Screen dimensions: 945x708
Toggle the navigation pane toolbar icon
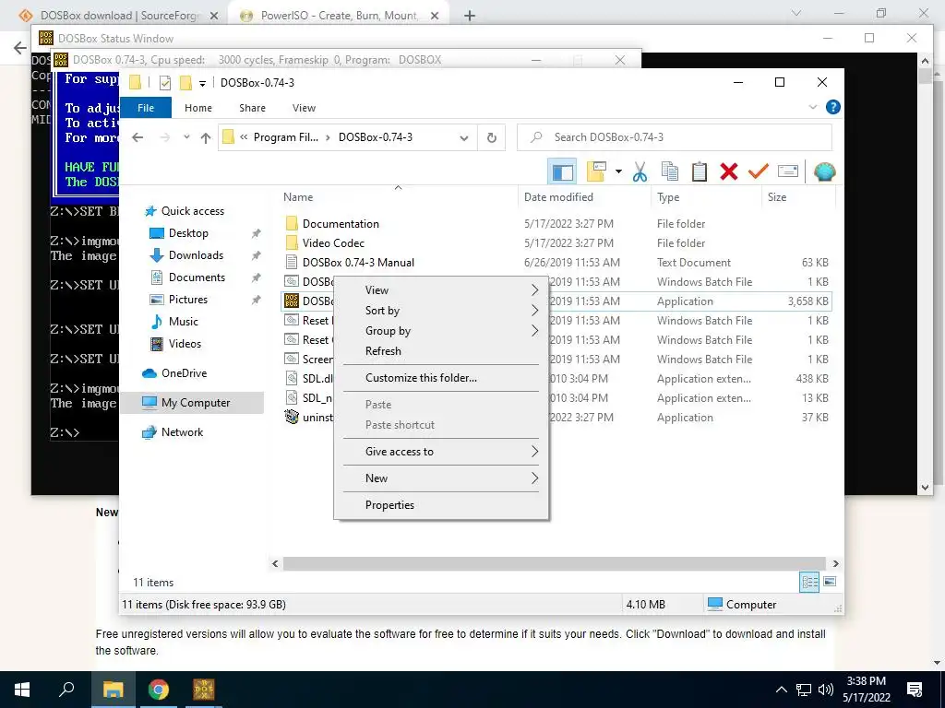click(x=562, y=172)
